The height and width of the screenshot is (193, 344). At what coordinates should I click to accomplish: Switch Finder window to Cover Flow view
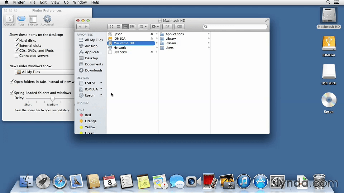(132, 26)
